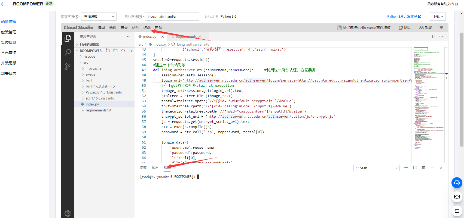Open the 选择 menu

tap(113, 28)
